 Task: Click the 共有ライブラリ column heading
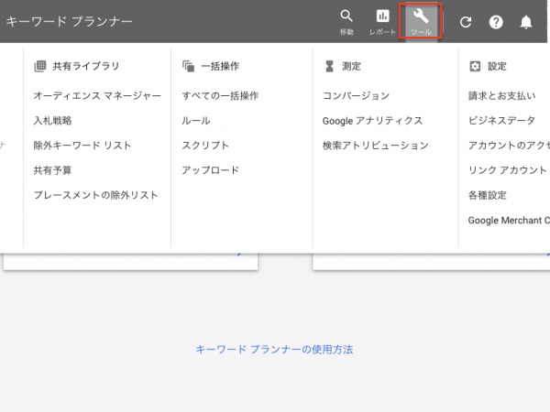(86, 66)
